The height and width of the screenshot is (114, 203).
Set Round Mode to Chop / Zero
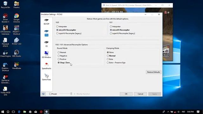click(x=64, y=63)
